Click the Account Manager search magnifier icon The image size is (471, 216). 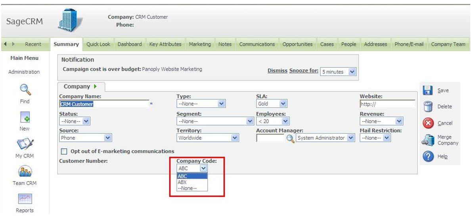(x=291, y=138)
